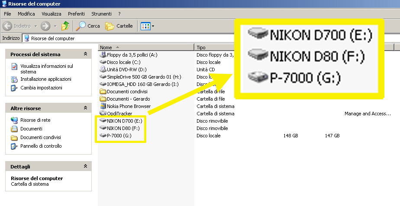Select Unità DVD-RW (D:) icon

click(x=103, y=69)
